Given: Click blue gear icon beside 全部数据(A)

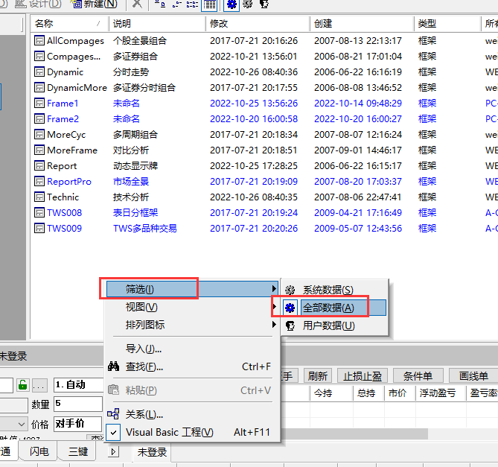Looking at the screenshot, I should (290, 308).
